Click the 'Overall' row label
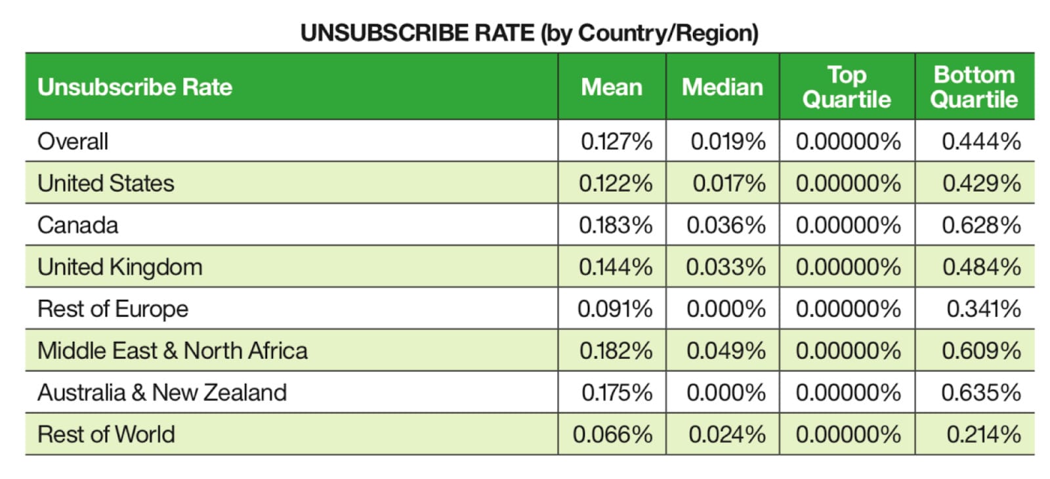 [73, 141]
